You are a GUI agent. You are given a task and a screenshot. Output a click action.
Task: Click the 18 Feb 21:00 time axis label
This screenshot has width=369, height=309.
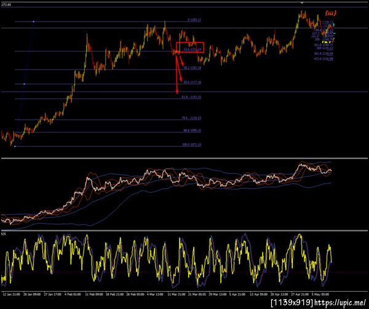(x=114, y=294)
